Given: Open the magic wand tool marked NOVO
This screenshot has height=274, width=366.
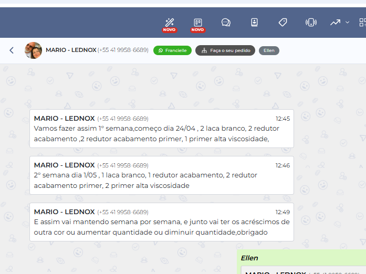Looking at the screenshot, I should [x=170, y=23].
